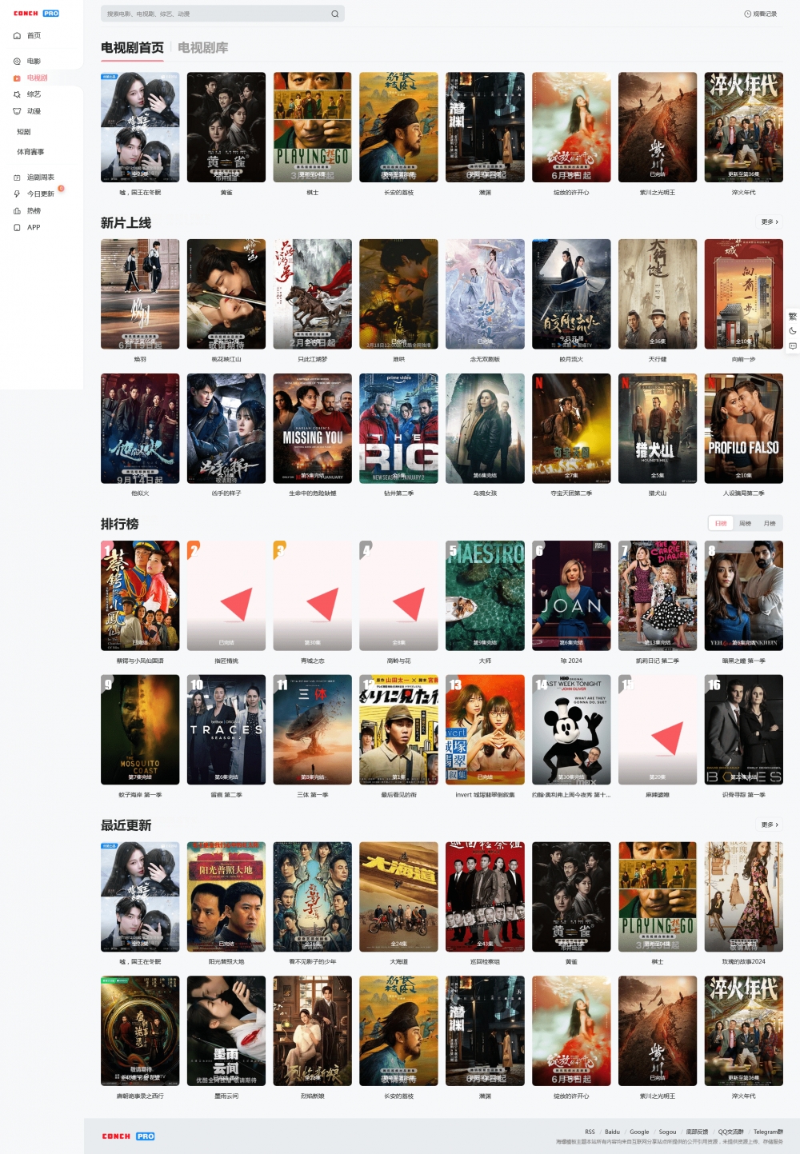Switch to the 电视剧库 tab
Viewport: 800px width, 1154px height.
pyautogui.click(x=202, y=48)
